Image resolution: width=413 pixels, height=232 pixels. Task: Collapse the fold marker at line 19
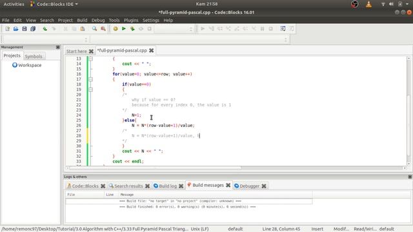click(x=90, y=90)
